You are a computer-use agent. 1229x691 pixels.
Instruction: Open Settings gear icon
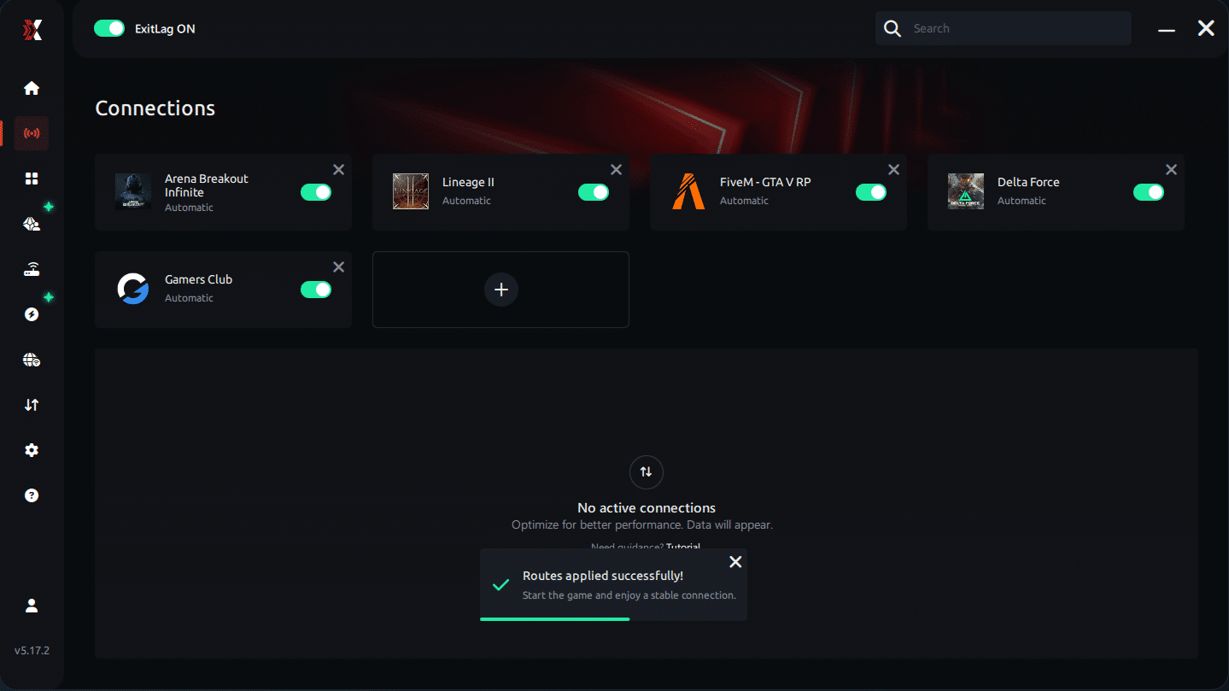click(32, 450)
